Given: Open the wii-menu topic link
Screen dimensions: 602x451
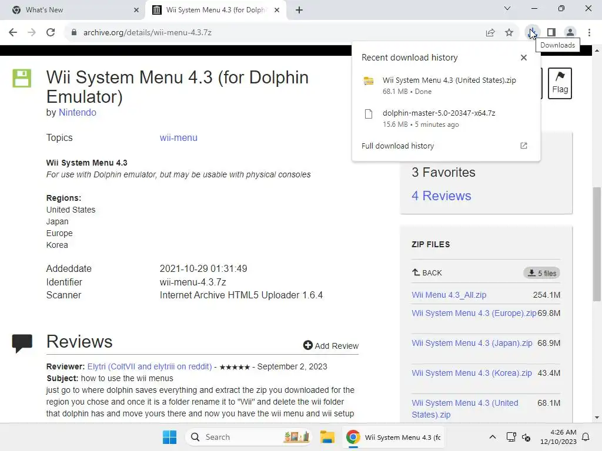Looking at the screenshot, I should pos(179,137).
